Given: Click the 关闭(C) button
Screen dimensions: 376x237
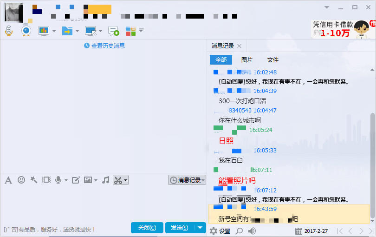Looking at the screenshot, I should [147, 227].
